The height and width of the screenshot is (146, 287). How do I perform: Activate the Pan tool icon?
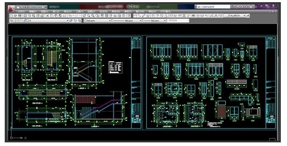click(x=84, y=16)
